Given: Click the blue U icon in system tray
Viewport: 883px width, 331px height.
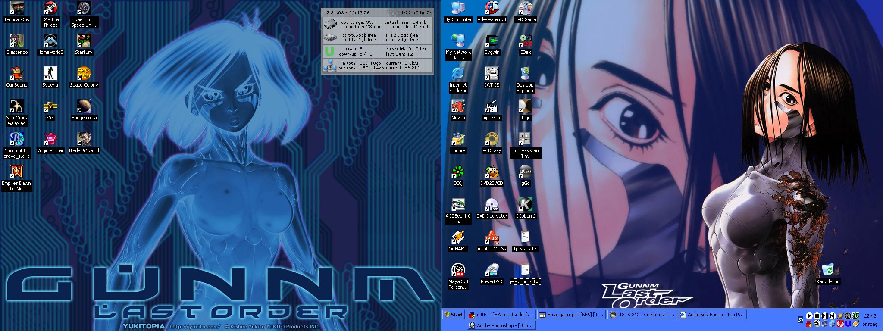Looking at the screenshot, I should (x=848, y=324).
